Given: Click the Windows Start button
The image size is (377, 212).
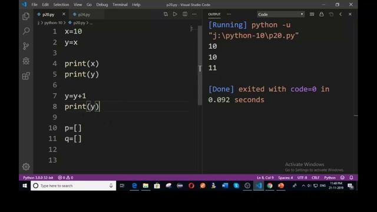Looking at the screenshot, I should pos(25,185).
